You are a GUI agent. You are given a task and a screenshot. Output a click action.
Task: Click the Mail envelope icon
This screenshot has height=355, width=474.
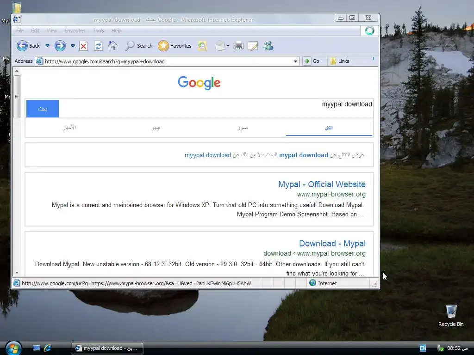coord(220,46)
